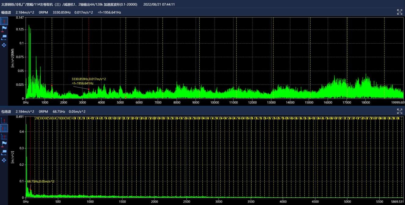The height and width of the screenshot is (205, 405).
Task: Toggle sideband cursor mode in envelope spectrum
Action: tap(4, 136)
